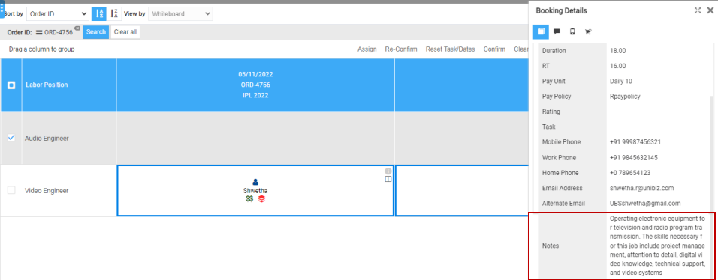The height and width of the screenshot is (280, 718).
Task: Uncheck the Audio Engineer row checkbox
Action: 11,138
